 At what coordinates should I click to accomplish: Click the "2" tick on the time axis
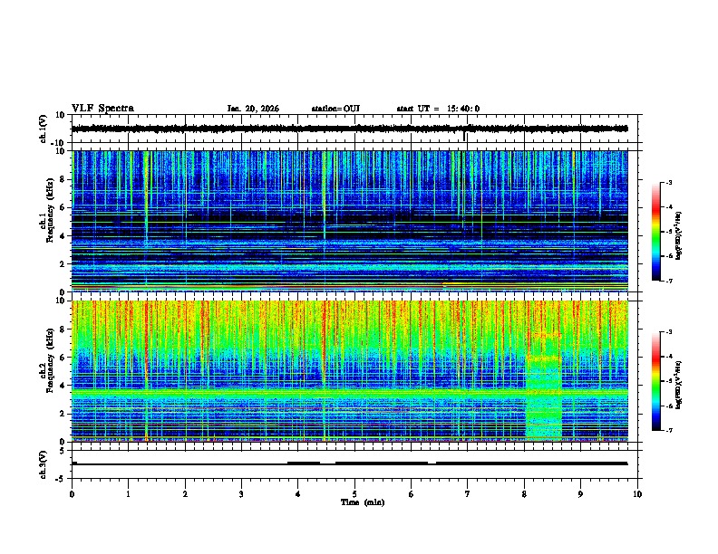click(185, 493)
